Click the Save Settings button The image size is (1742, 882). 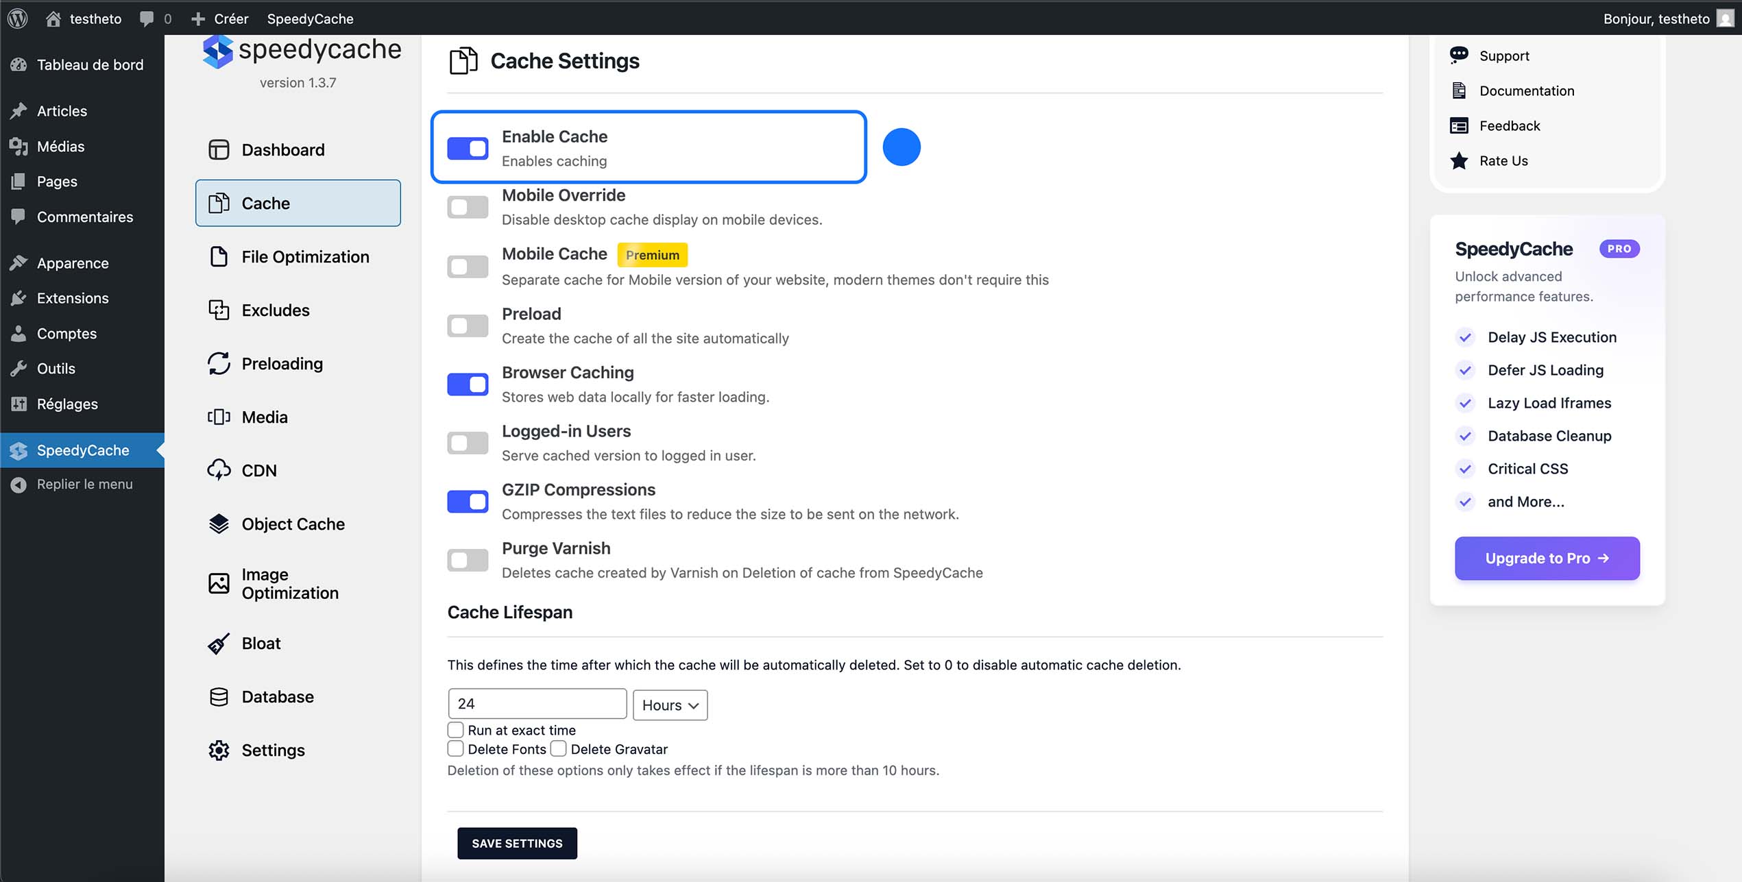[x=517, y=843]
